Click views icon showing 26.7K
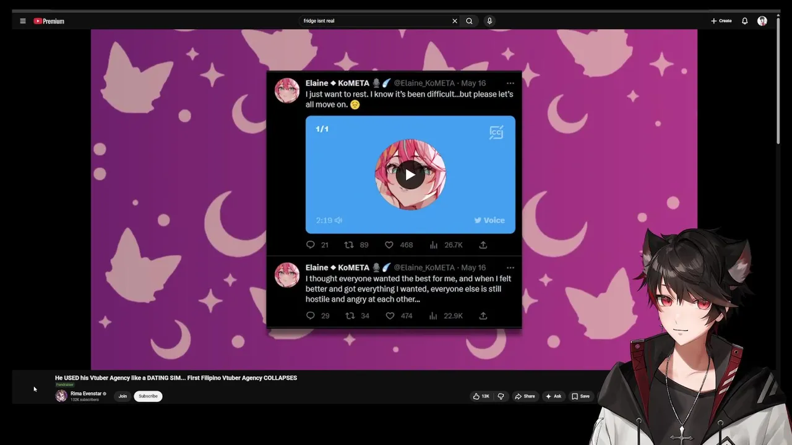The width and height of the screenshot is (792, 445). [x=434, y=245]
